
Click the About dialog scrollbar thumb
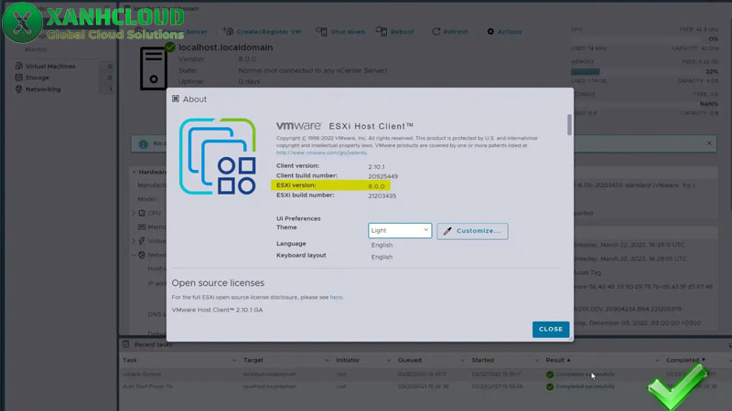point(569,125)
